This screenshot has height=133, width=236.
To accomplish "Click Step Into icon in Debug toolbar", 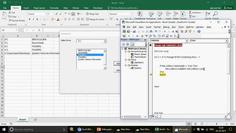I will (x=146, y=36).
